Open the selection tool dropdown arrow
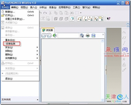 click(81, 13)
